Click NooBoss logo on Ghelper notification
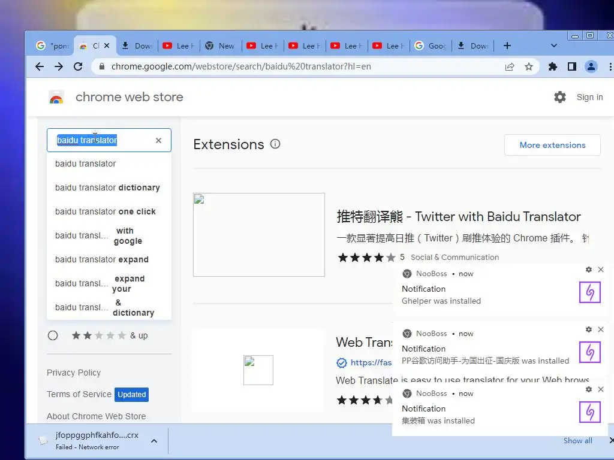 click(407, 274)
